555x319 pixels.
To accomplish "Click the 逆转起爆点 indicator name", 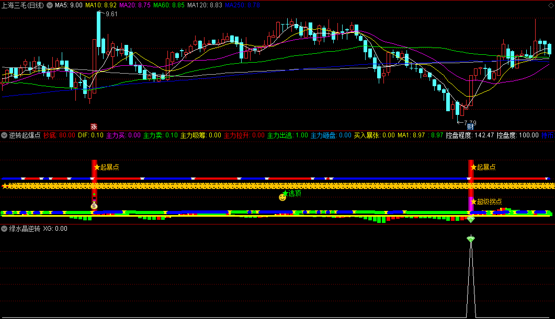I will click(25, 135).
